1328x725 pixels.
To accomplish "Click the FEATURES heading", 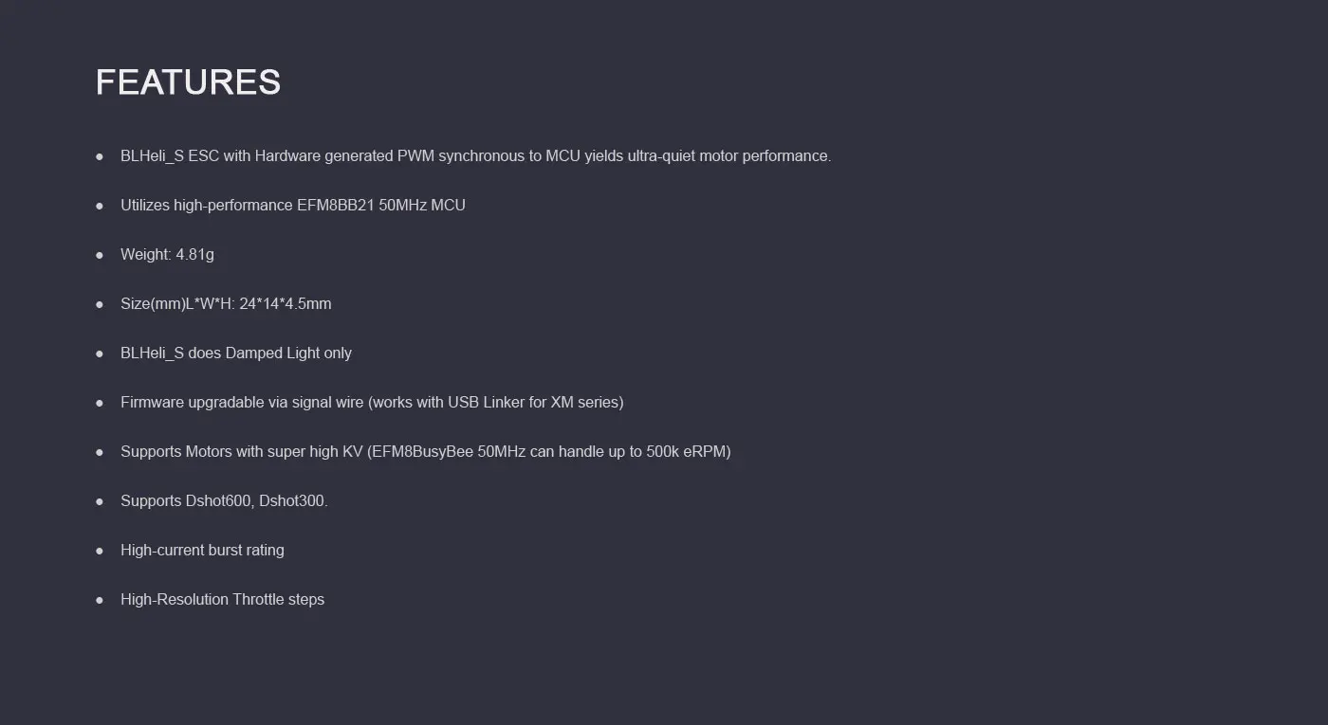I will (188, 82).
